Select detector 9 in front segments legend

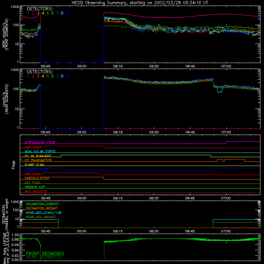(67, 13)
